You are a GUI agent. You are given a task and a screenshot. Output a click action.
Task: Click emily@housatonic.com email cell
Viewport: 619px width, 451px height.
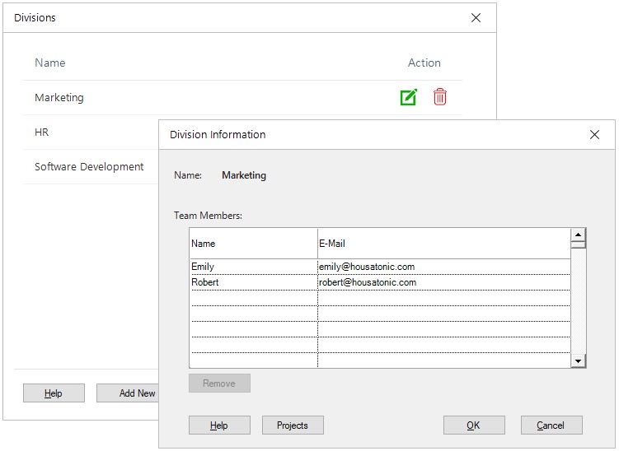(444, 267)
